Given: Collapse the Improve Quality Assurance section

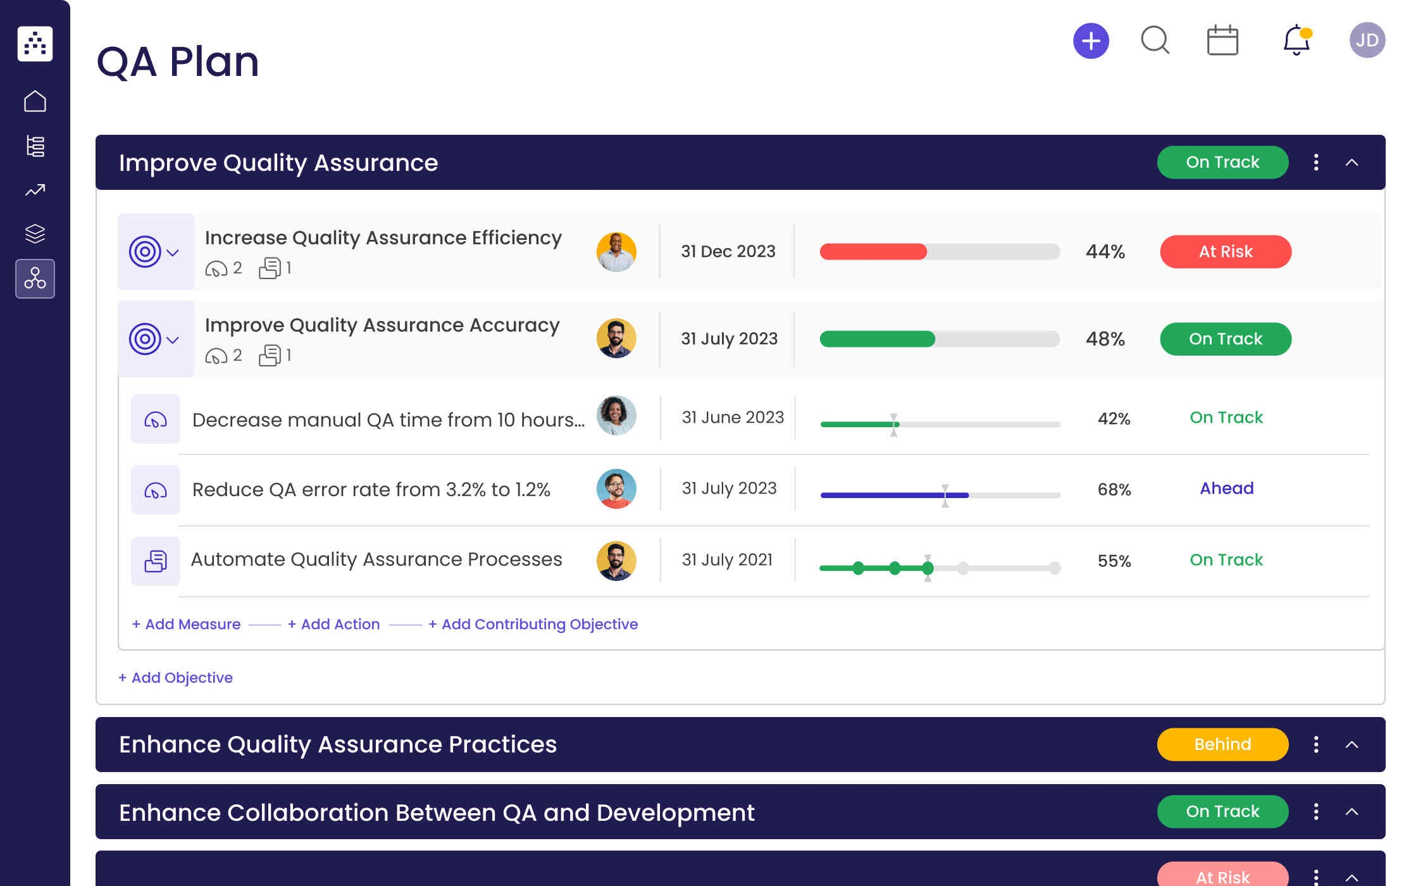Looking at the screenshot, I should [1352, 163].
